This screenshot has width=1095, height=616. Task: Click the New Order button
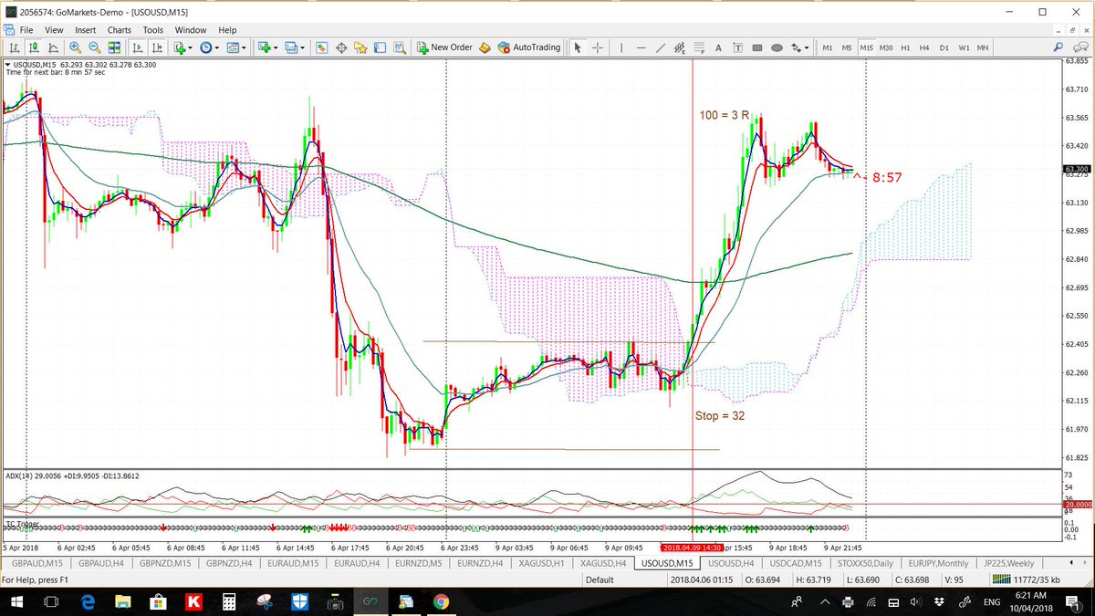point(445,47)
